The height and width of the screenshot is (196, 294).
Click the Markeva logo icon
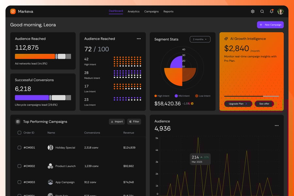coord(13,11)
